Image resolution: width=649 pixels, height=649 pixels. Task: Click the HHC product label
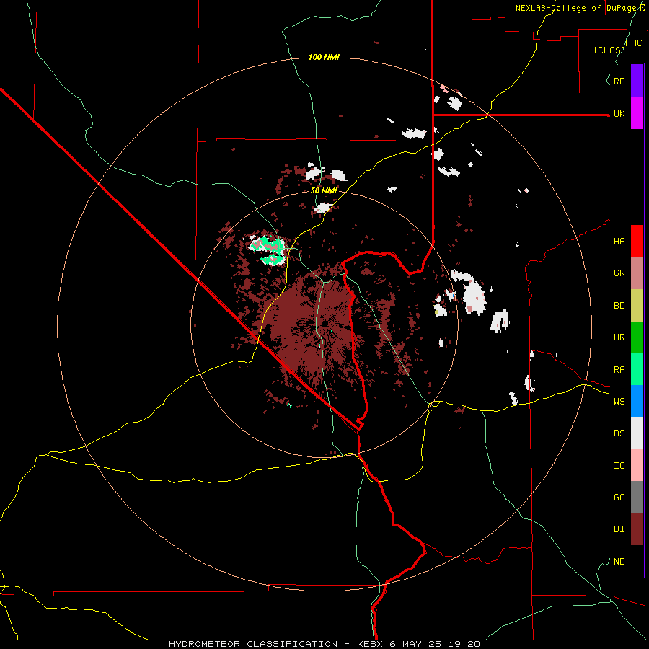tap(633, 43)
